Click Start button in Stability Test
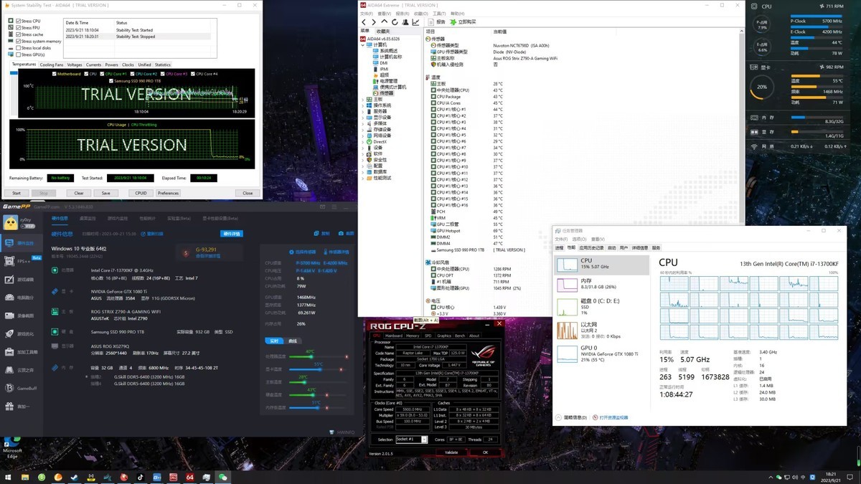 click(17, 193)
